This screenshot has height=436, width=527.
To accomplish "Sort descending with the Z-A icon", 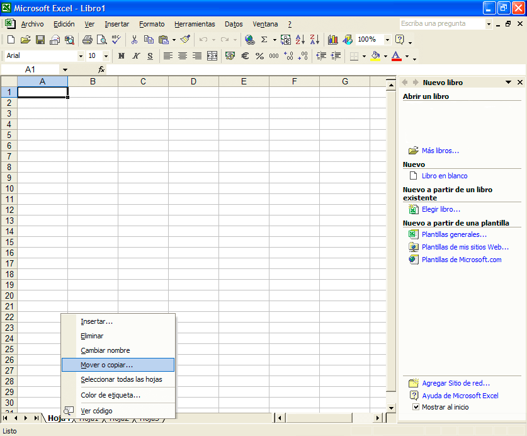I will pos(315,40).
